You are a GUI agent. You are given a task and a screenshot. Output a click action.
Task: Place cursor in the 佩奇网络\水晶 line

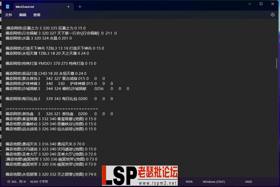[x=38, y=38]
